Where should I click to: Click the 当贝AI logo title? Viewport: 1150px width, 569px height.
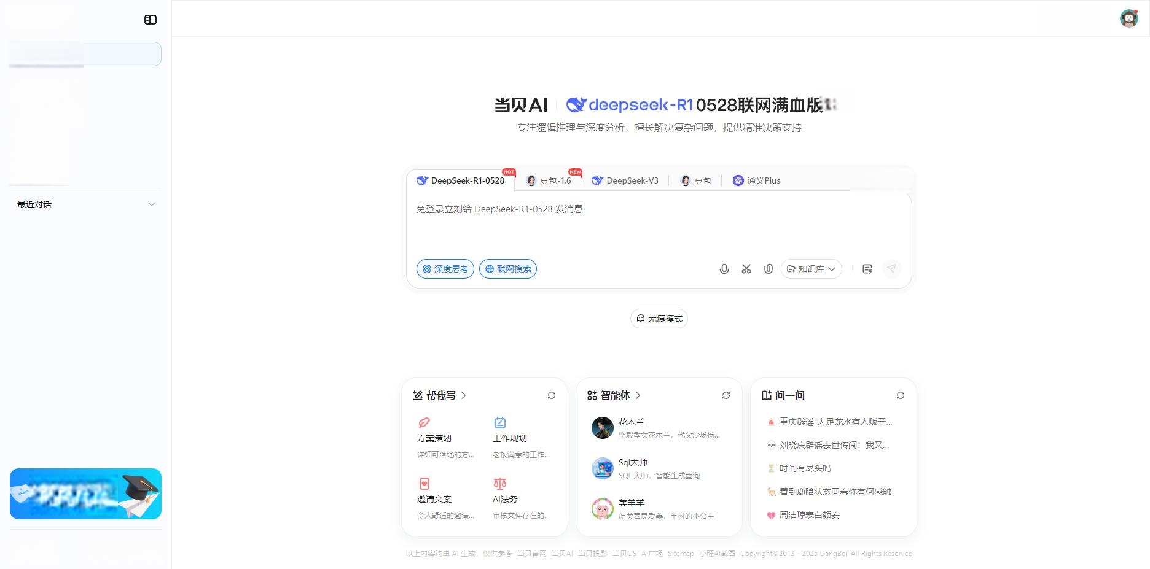pyautogui.click(x=521, y=105)
